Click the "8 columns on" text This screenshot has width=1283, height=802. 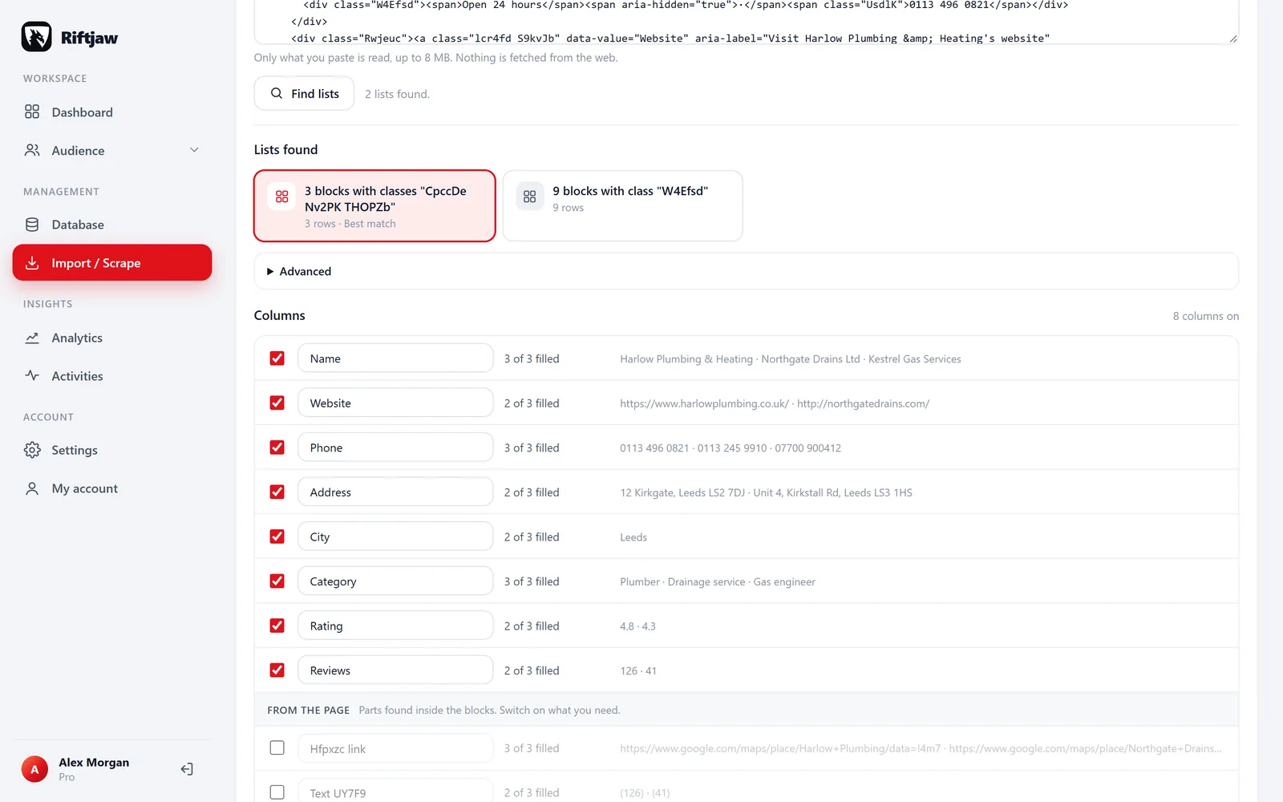coord(1205,316)
